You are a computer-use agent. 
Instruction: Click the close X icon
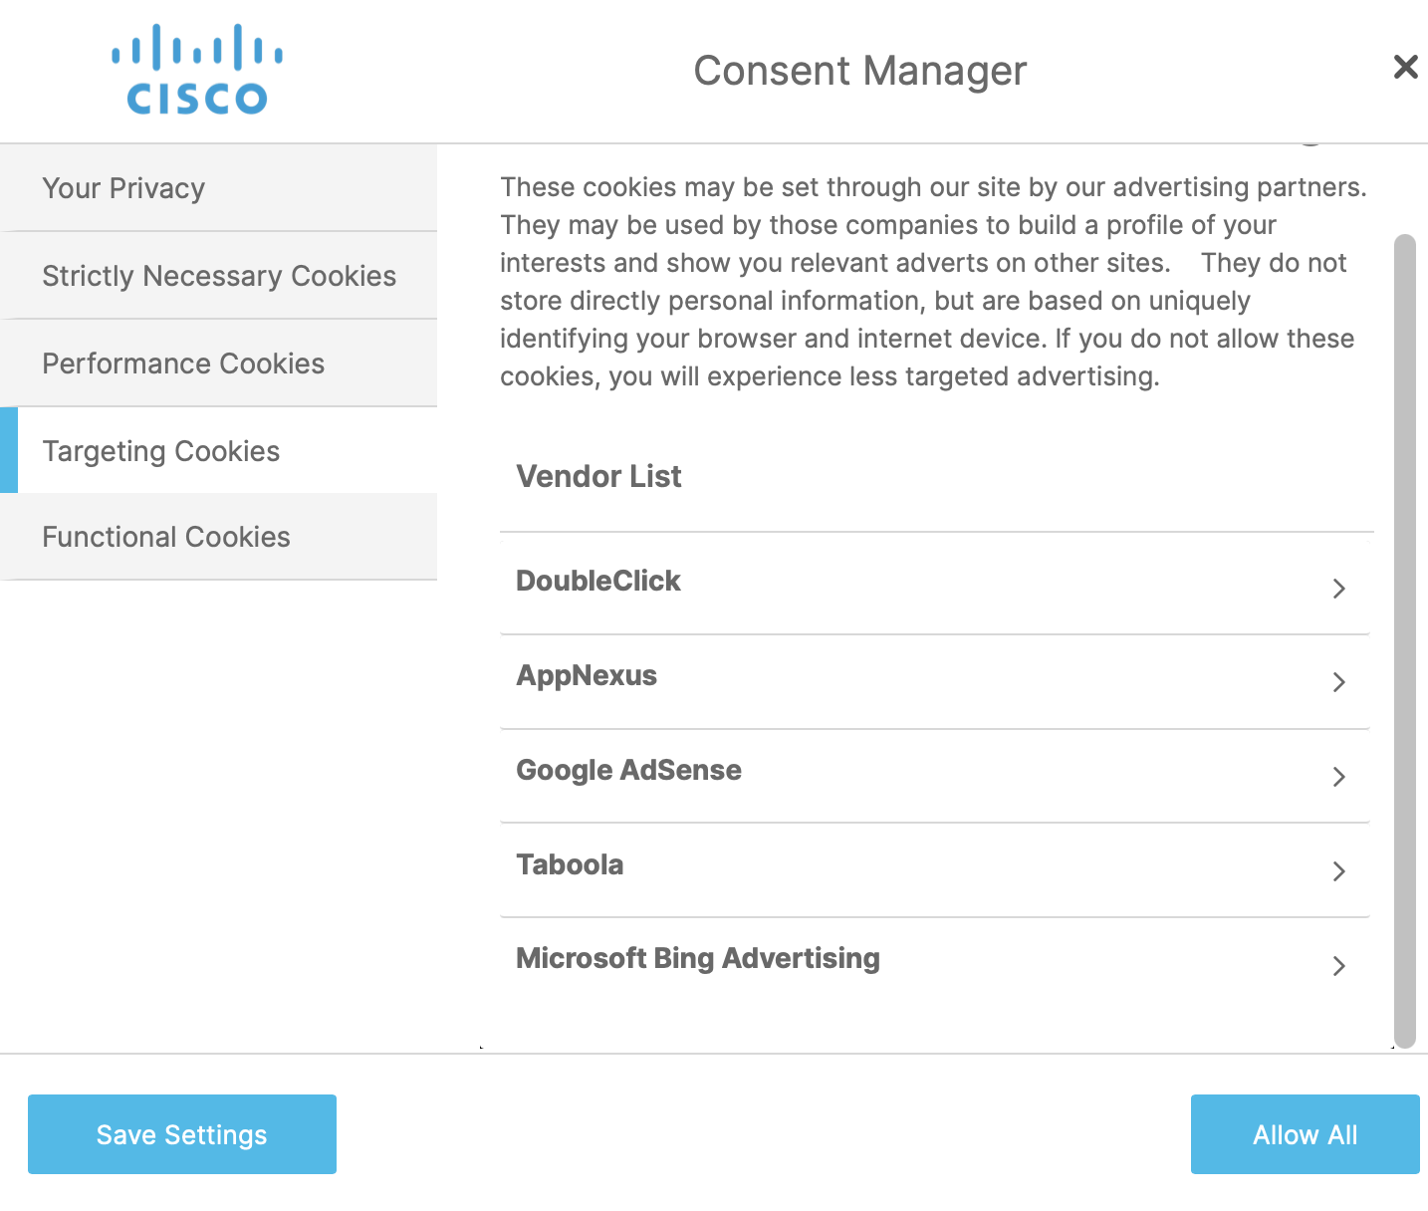pyautogui.click(x=1405, y=67)
